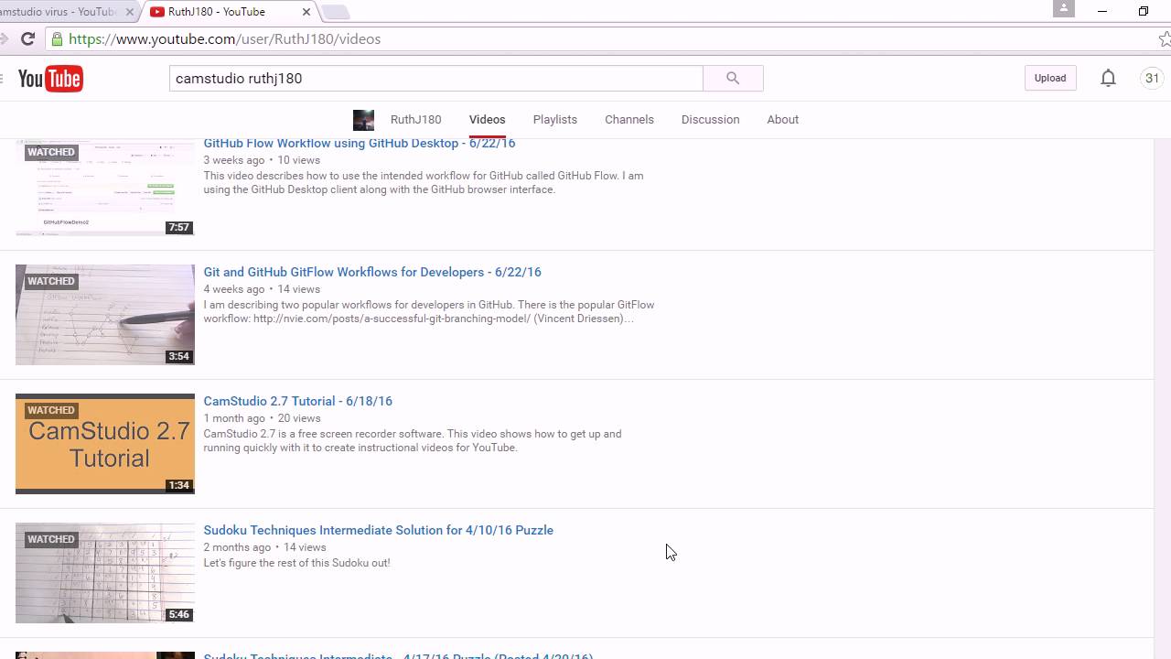Select the RuthJ180 - YouTube tab

click(x=229, y=12)
